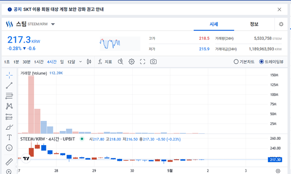Choose the horizontal lines Fibonacci tool

(9, 96)
